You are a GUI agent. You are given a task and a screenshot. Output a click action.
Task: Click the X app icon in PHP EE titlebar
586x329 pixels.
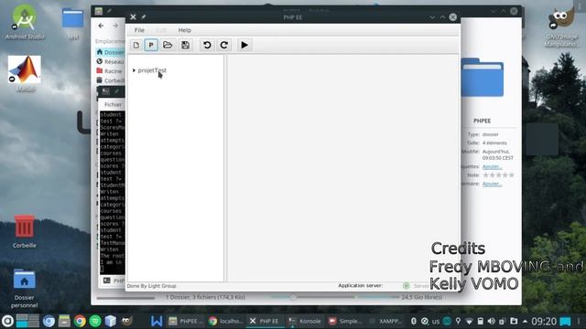[133, 17]
